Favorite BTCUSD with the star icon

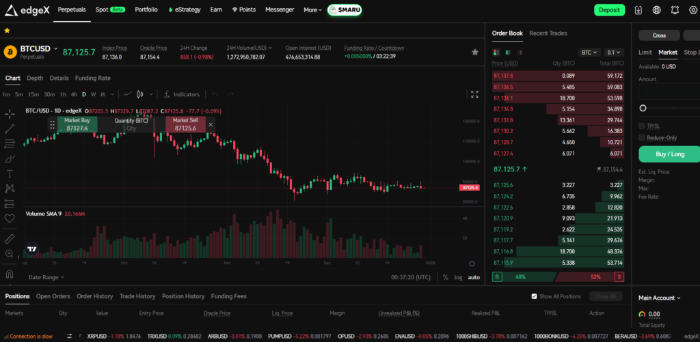[x=475, y=52]
